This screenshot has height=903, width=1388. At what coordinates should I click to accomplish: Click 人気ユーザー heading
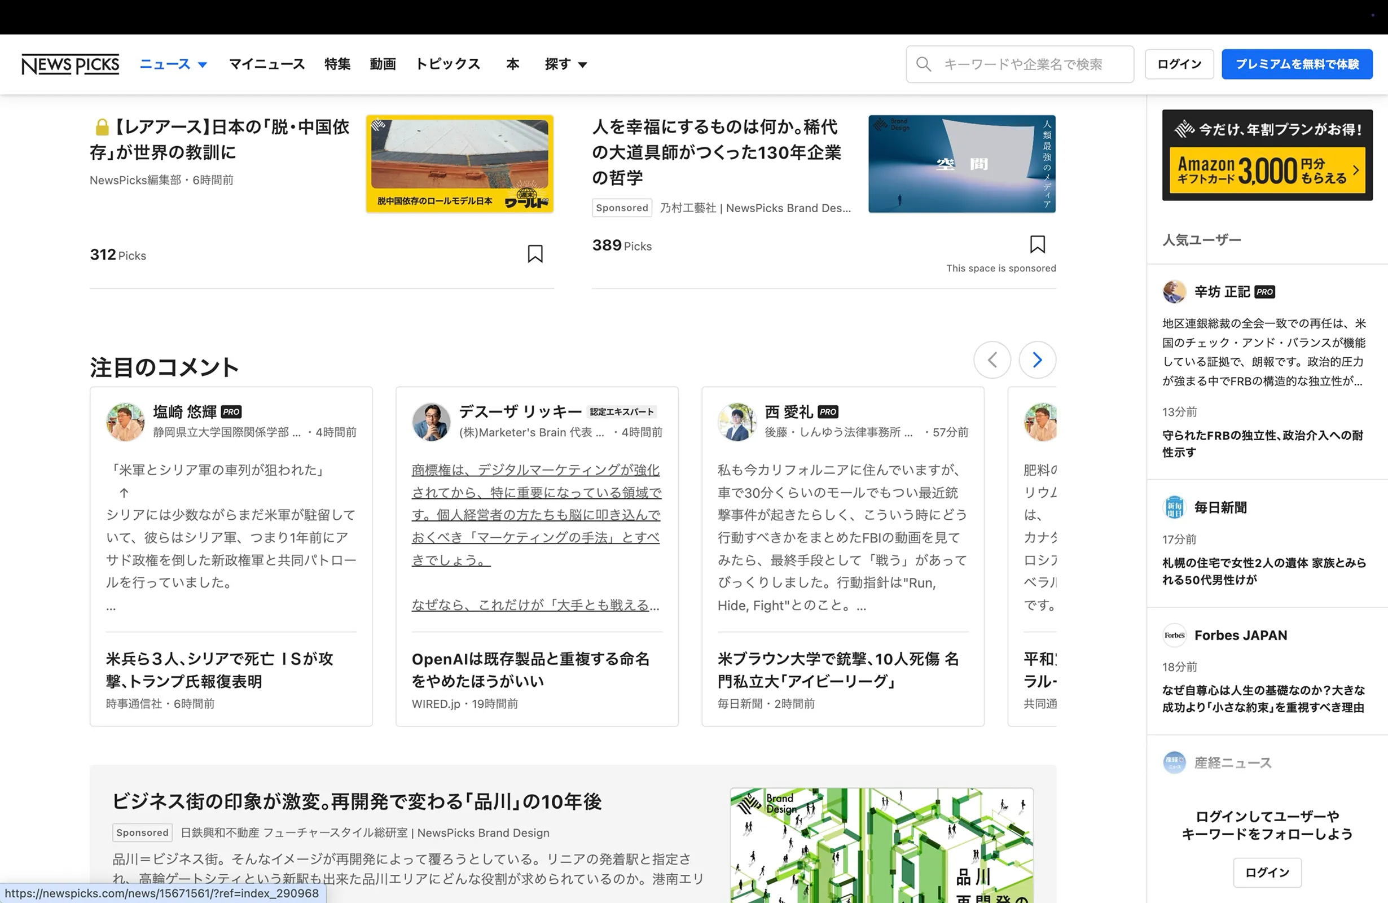pos(1201,240)
